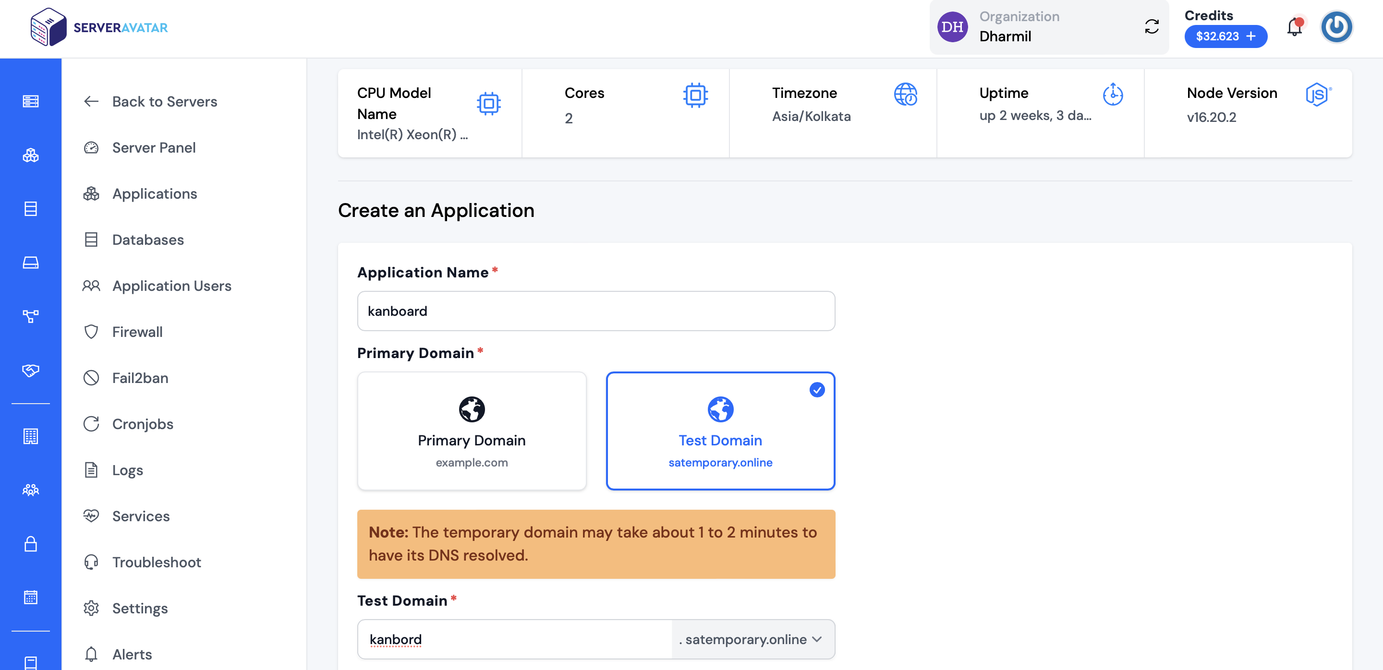Image resolution: width=1383 pixels, height=670 pixels.
Task: Open the .satemporary.online domain suffix dropdown
Action: (752, 639)
